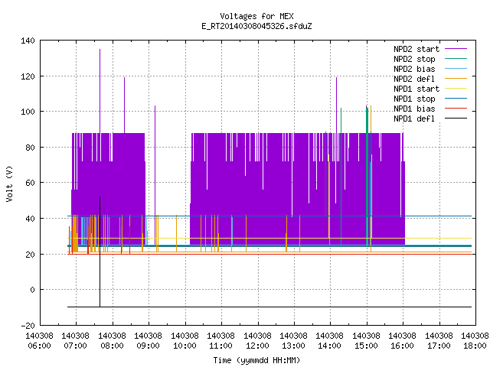Click the file name E_RT20140308045326.sfduZ

coord(256,26)
